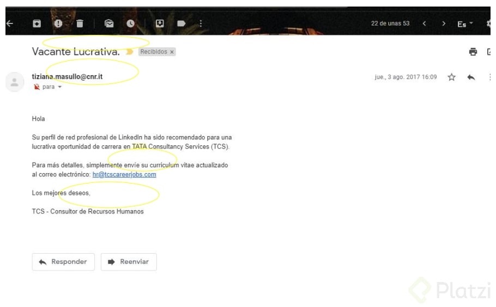The image size is (496, 307).
Task: Click the subject Vacante Lucrativa
Action: [76, 52]
